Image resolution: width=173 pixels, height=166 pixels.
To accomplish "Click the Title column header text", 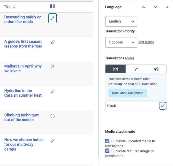I will [7, 7].
